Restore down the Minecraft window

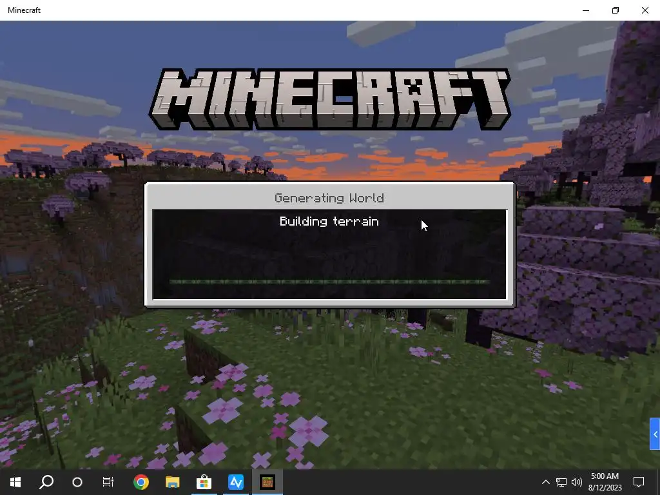[616, 10]
